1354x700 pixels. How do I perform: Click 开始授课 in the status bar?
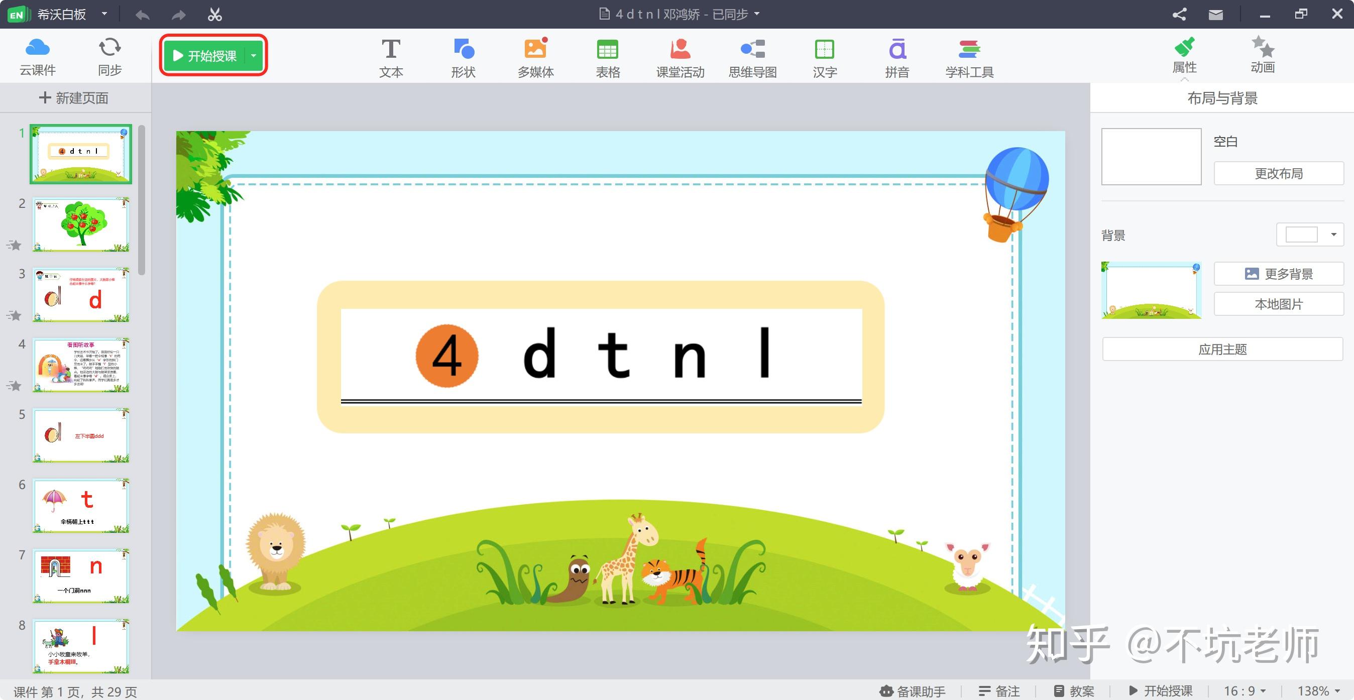1160,691
